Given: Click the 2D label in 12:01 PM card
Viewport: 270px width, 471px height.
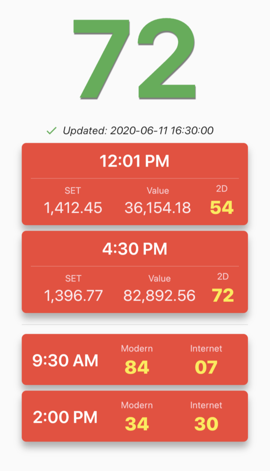Looking at the screenshot, I should (x=222, y=189).
